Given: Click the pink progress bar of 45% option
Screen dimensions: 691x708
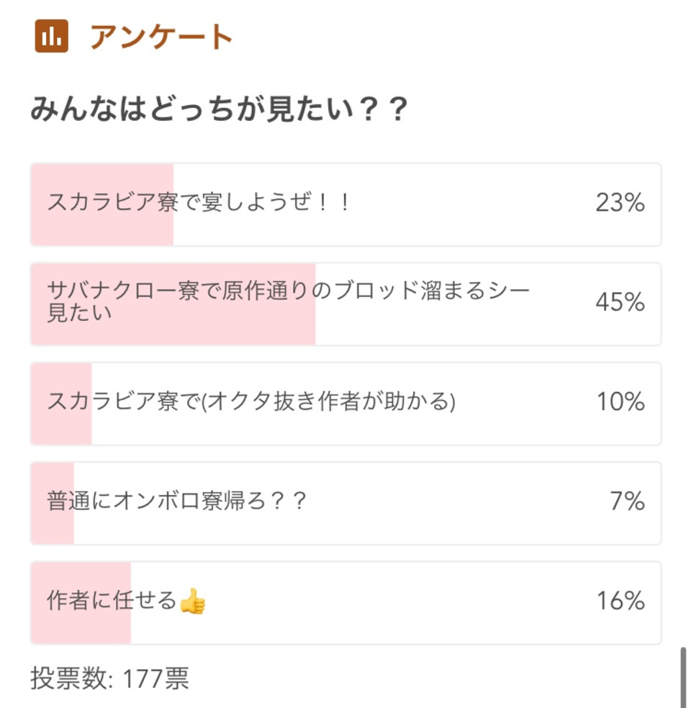Looking at the screenshot, I should tap(173, 304).
